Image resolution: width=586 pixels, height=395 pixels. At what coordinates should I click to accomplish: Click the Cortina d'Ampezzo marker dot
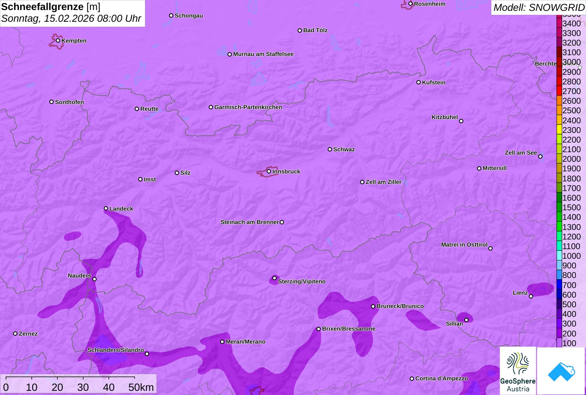412,379
